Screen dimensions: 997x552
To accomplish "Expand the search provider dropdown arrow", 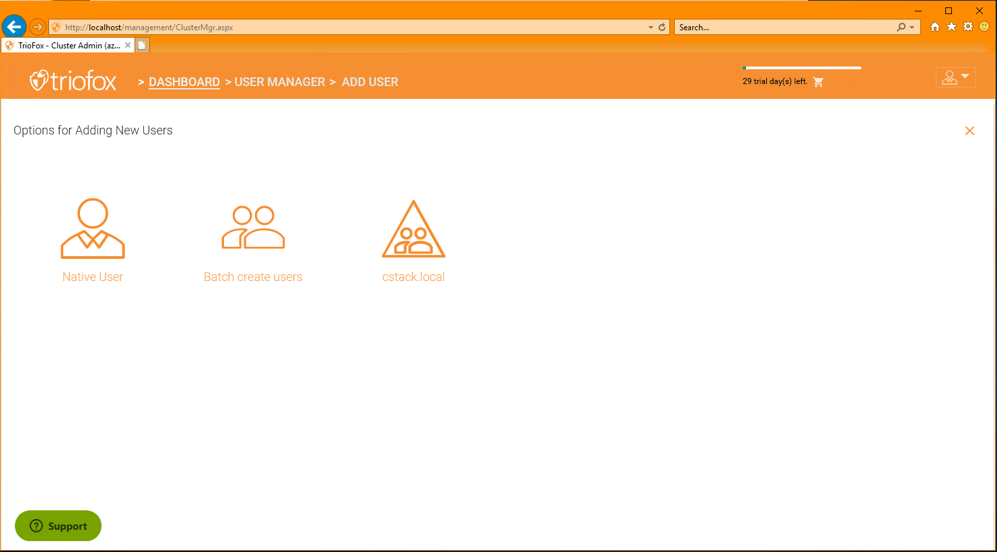I will (912, 28).
